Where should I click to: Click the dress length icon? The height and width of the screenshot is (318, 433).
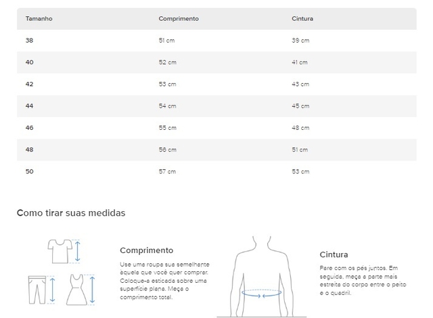[x=81, y=290]
